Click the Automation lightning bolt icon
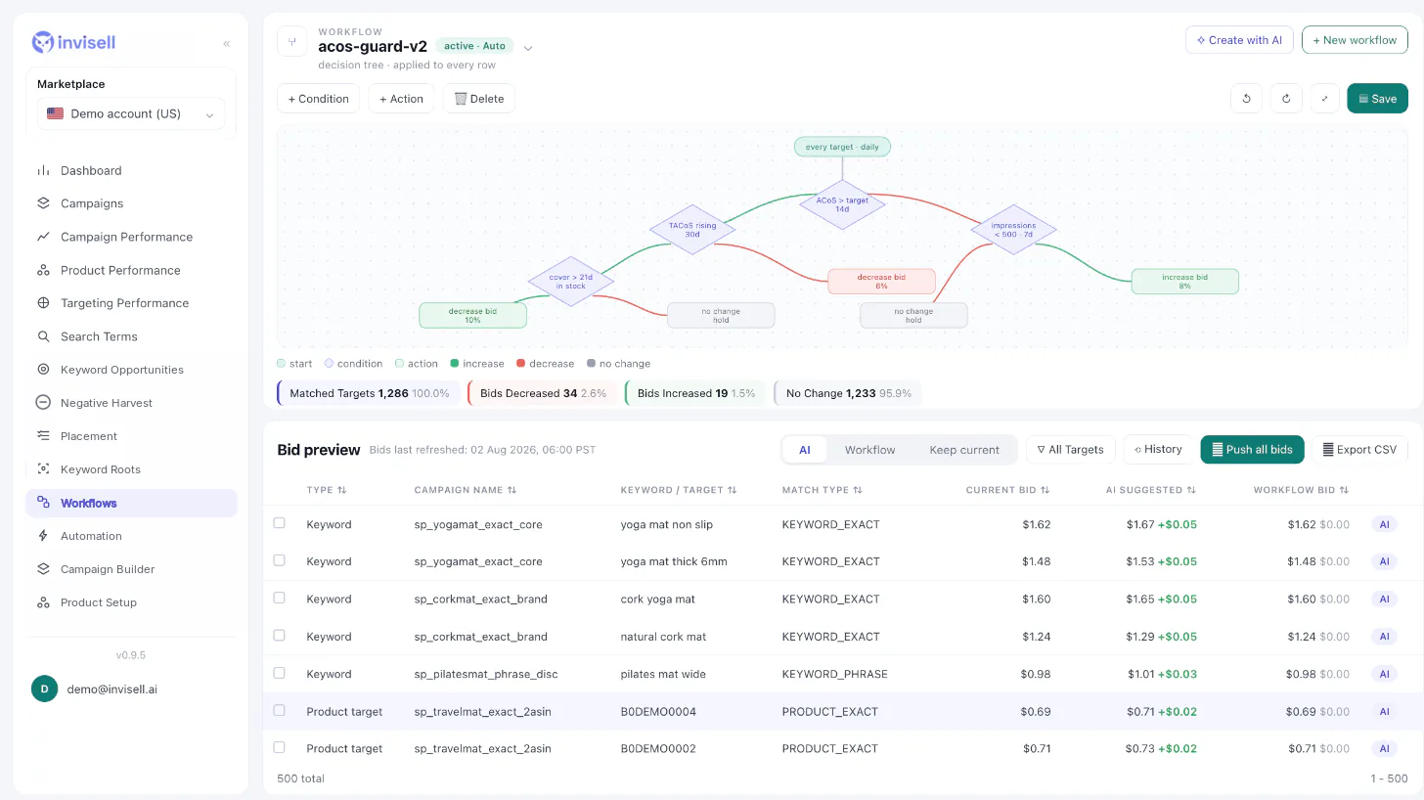This screenshot has width=1424, height=800. (x=43, y=536)
